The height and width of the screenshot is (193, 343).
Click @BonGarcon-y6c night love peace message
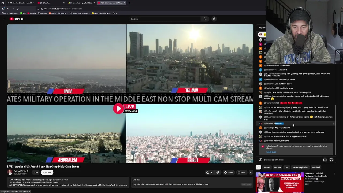coord(285,84)
